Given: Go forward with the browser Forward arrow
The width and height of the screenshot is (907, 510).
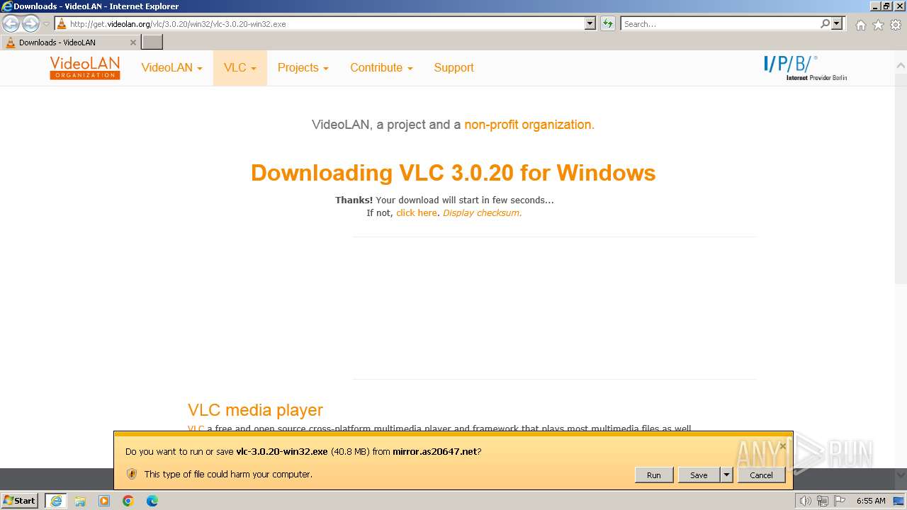Looking at the screenshot, I should coord(30,23).
